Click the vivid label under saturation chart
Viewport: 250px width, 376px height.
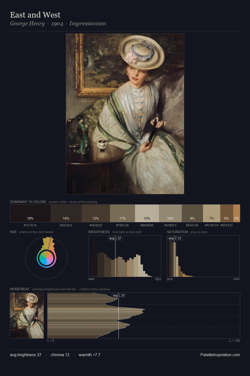click(236, 279)
